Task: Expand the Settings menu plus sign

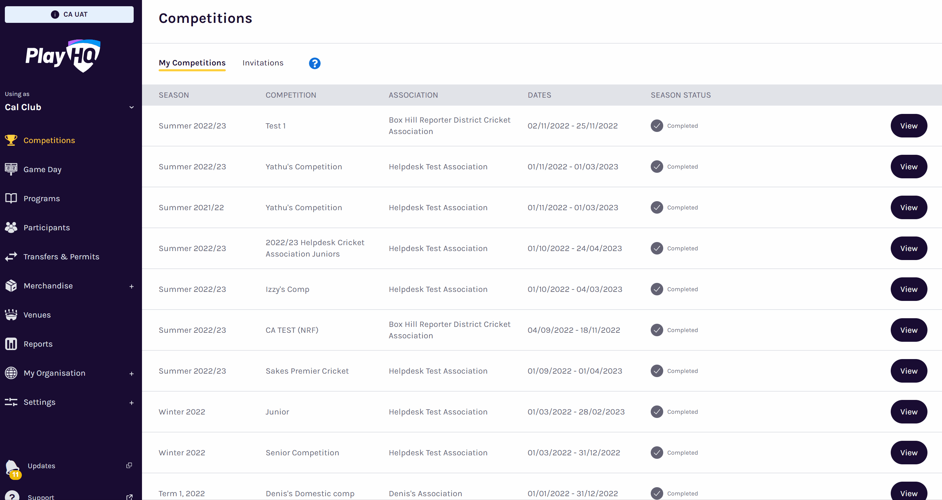Action: click(x=132, y=403)
